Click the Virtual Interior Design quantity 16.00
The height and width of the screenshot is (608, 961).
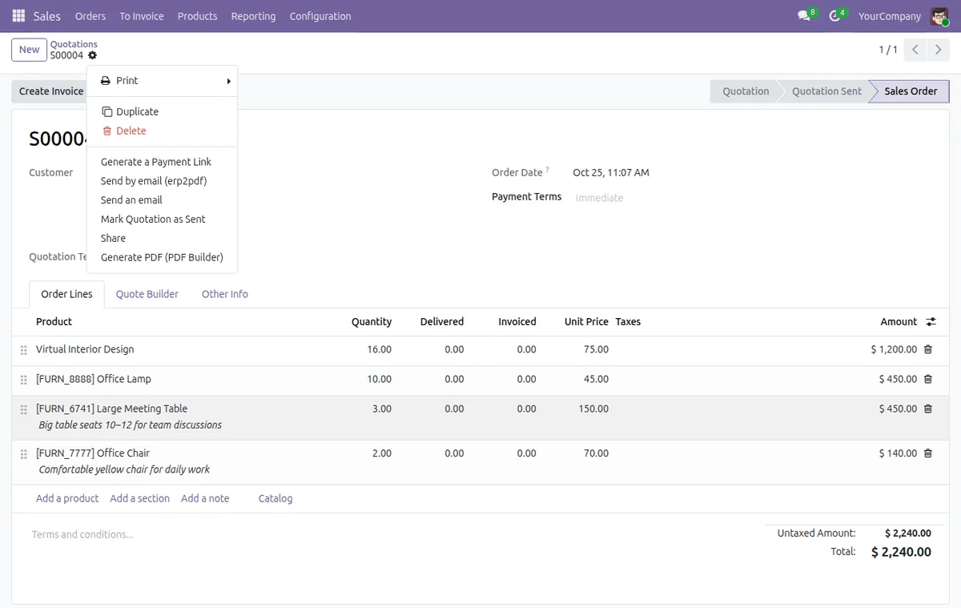[379, 349]
